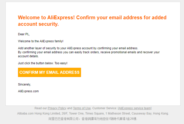Click the word 'and' between footer links
This screenshot has width=184, height=124.
point(69,108)
